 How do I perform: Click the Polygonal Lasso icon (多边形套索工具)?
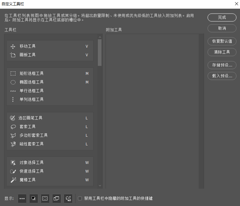coord(13,135)
